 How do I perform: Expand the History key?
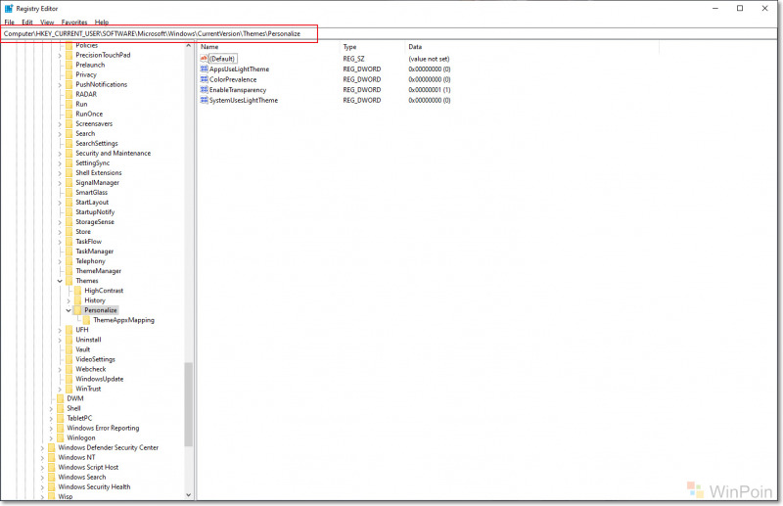point(69,300)
